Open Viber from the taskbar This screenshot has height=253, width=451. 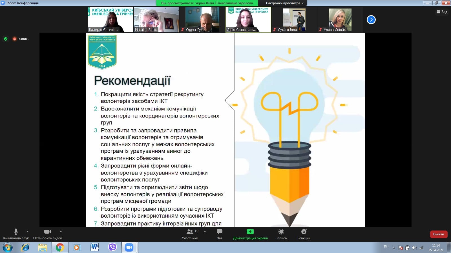pos(112,247)
